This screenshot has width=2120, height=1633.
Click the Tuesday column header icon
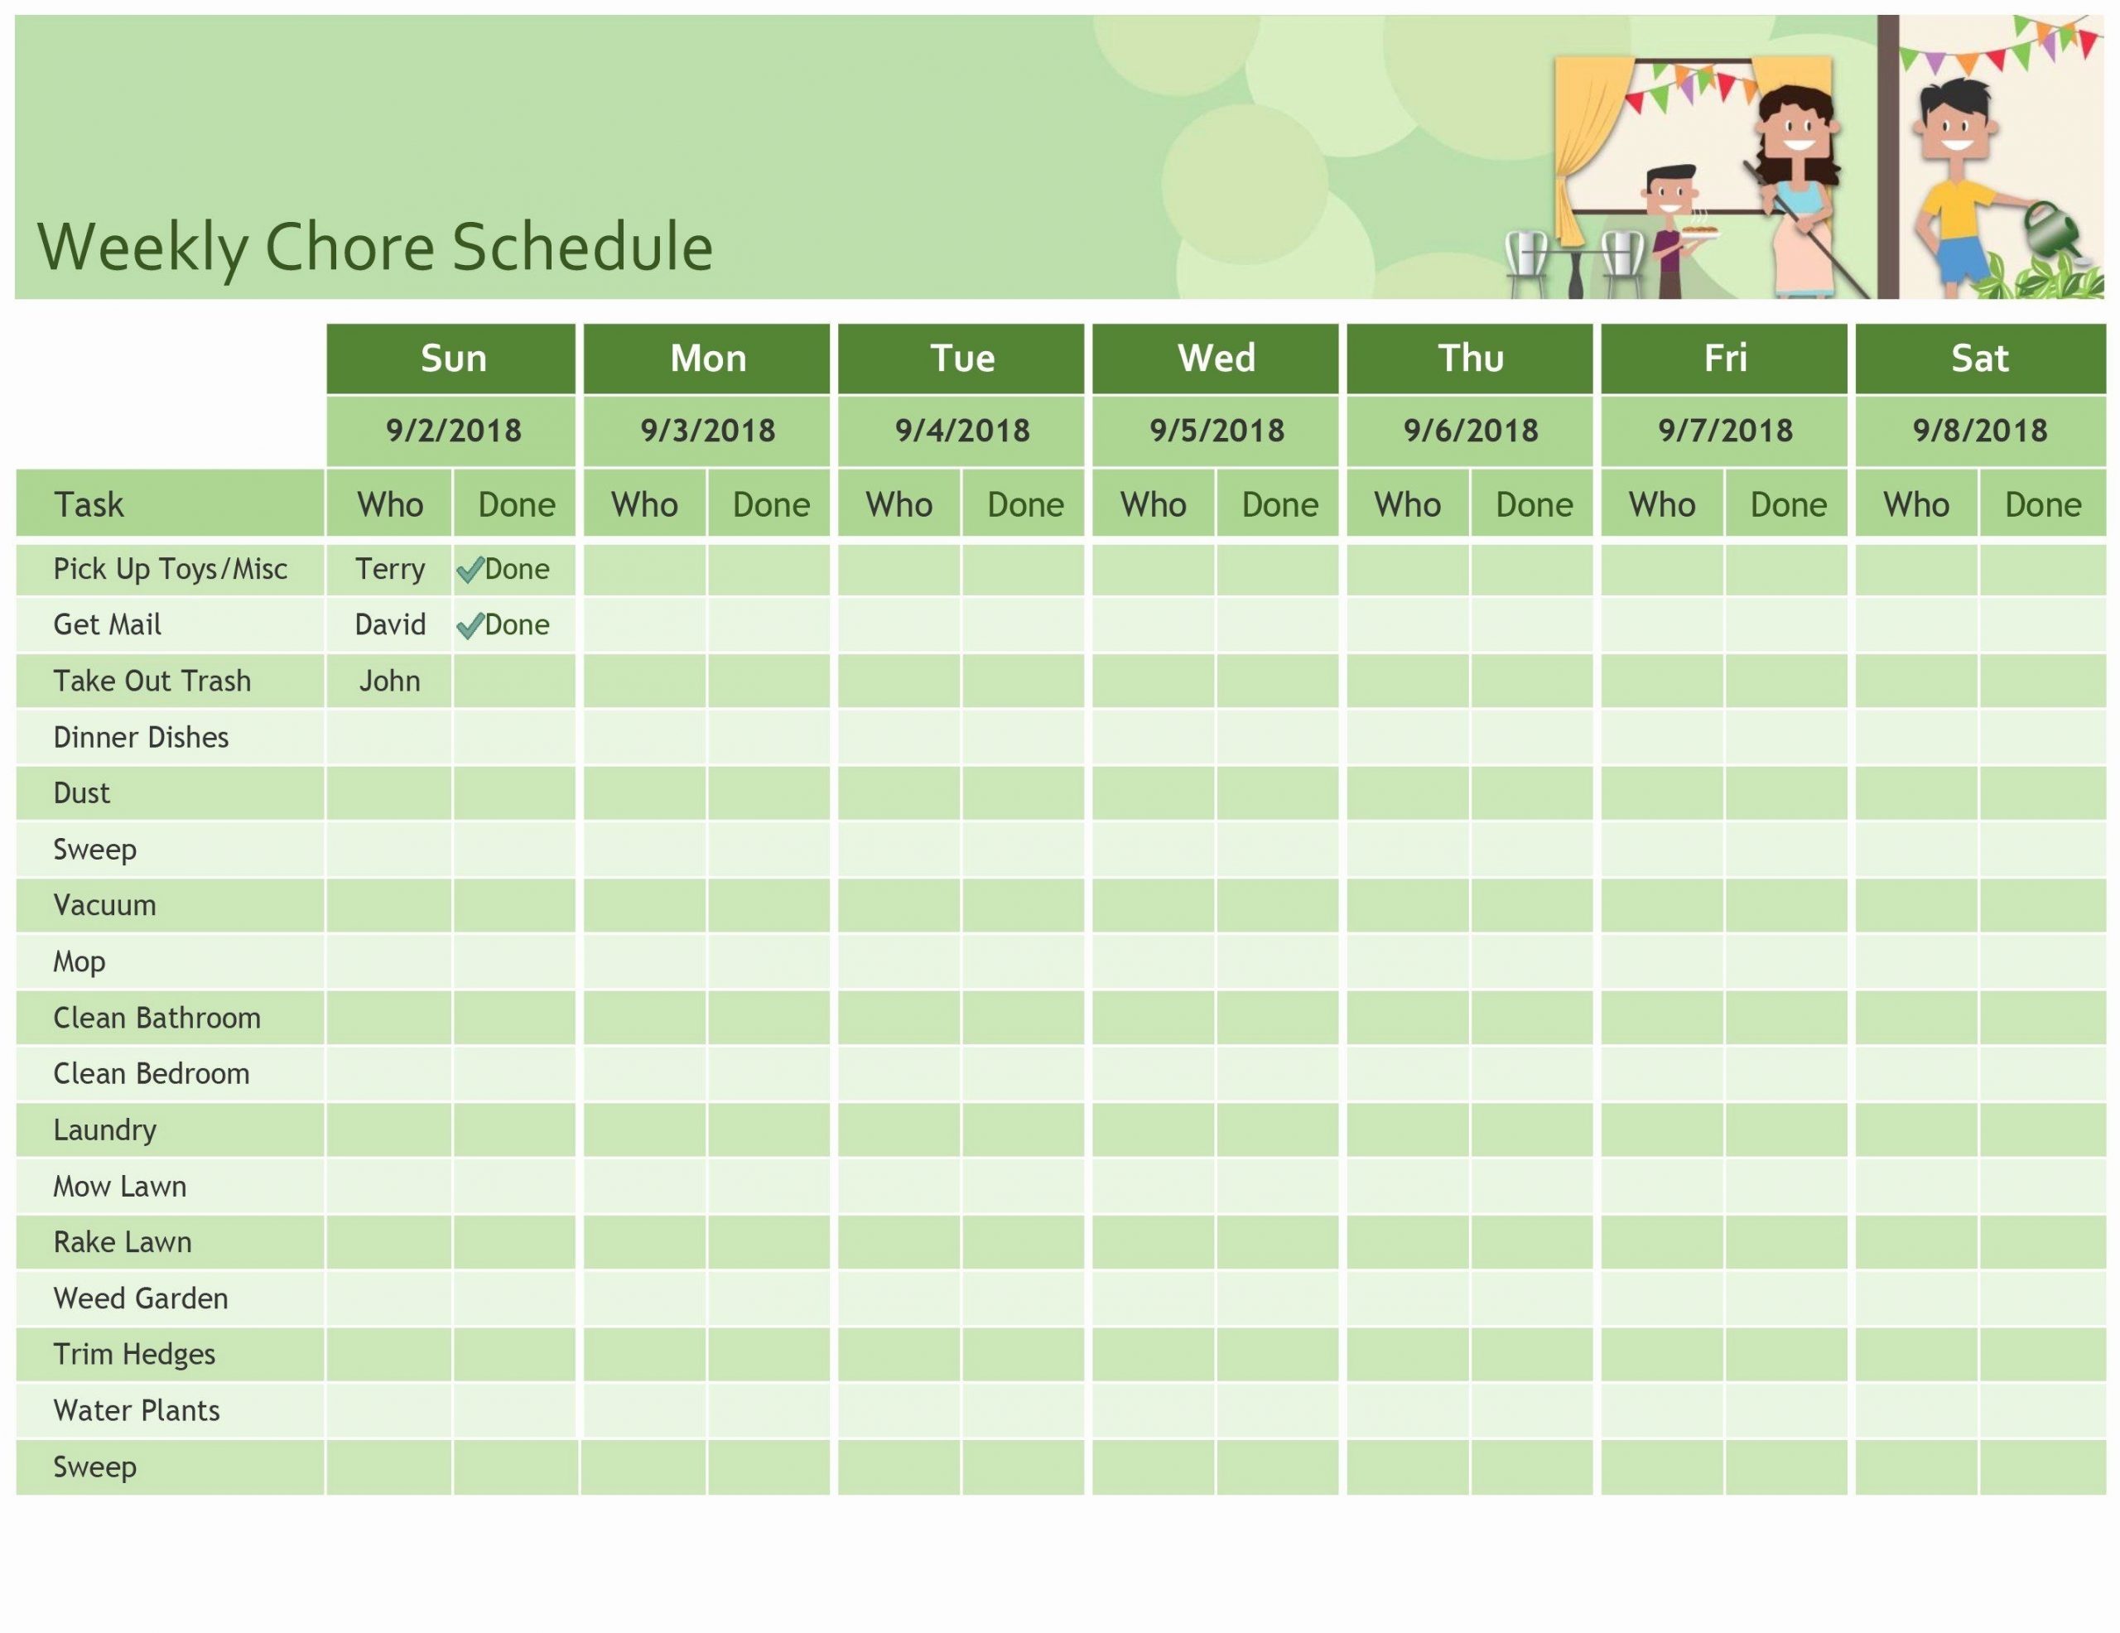[x=961, y=359]
